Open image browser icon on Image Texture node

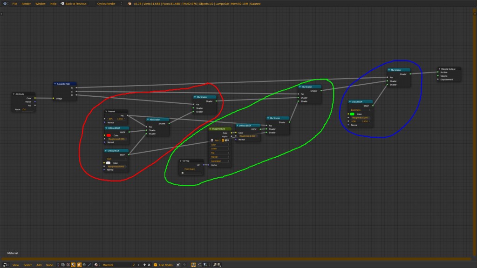click(211, 140)
